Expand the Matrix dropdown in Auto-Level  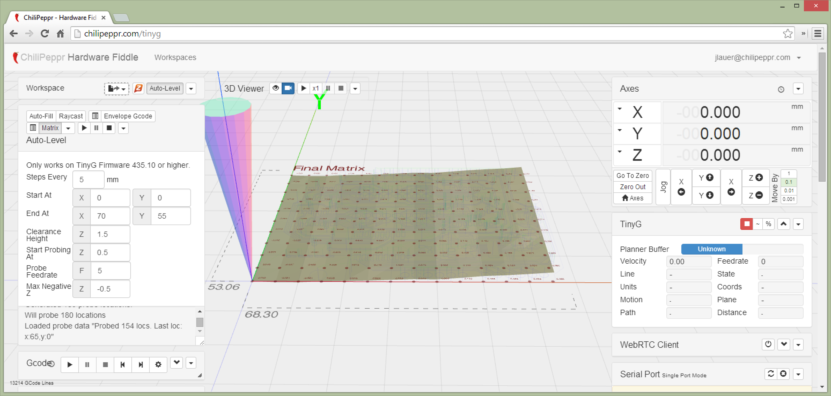click(69, 128)
